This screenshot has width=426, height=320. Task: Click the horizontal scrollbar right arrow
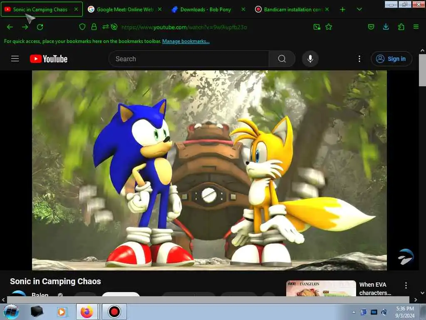(x=415, y=300)
